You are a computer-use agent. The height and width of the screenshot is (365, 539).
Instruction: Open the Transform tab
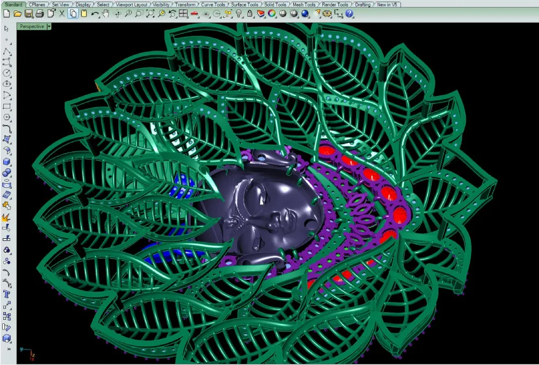click(x=185, y=4)
